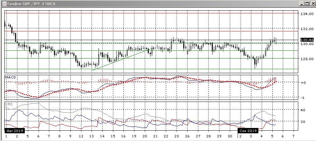Click the 132.00 price axis label
The width and height of the screenshot is (316, 141).
pos(307,29)
